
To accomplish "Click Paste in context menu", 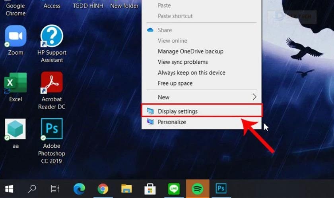I will tap(202, 6).
